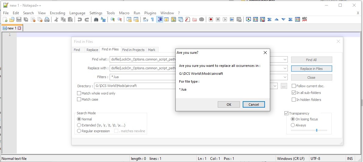Play back the recorded macro
This screenshot has height=162, width=363.
point(225,20)
